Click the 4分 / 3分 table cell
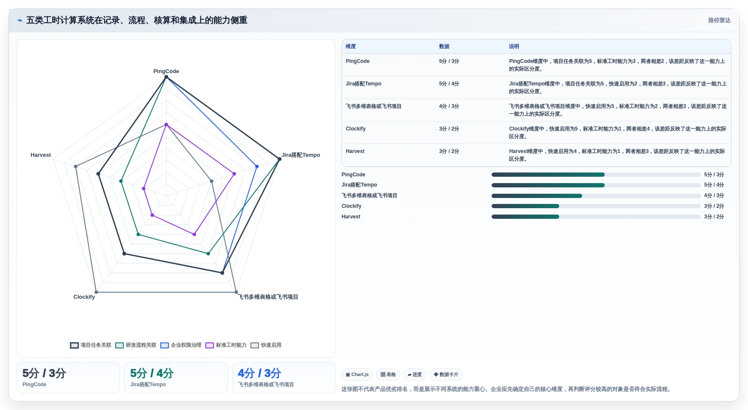The width and height of the screenshot is (748, 410). (449, 106)
